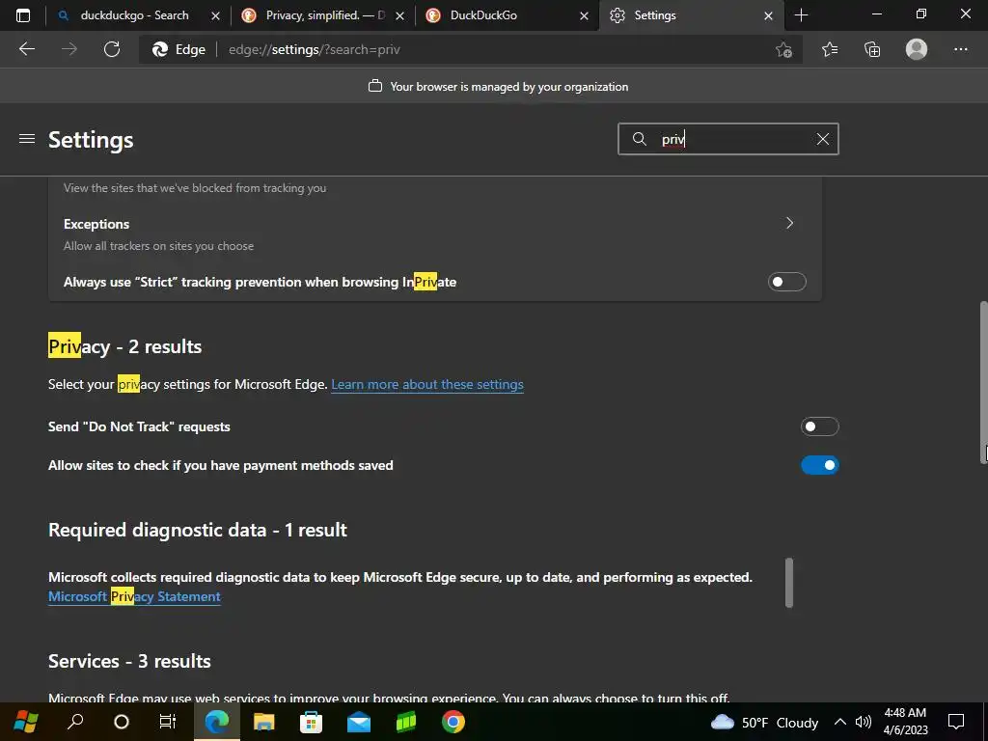Select the Settings tab
Viewport: 988px width, 741px height.
(x=691, y=15)
